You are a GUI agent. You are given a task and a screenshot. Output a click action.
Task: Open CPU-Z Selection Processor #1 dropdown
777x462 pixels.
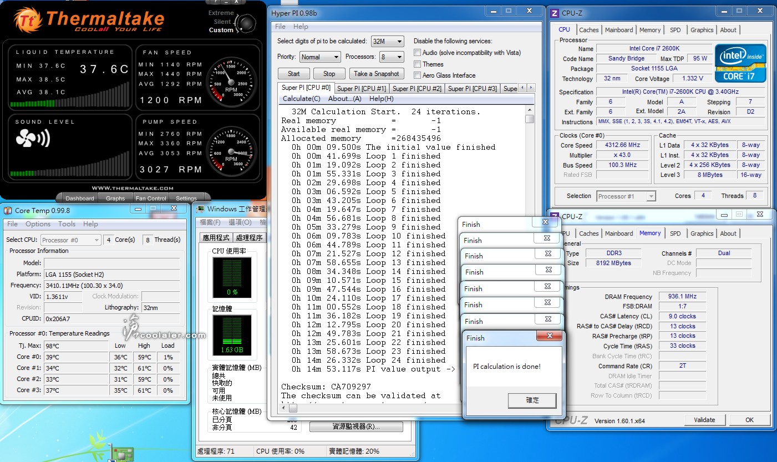tap(626, 196)
